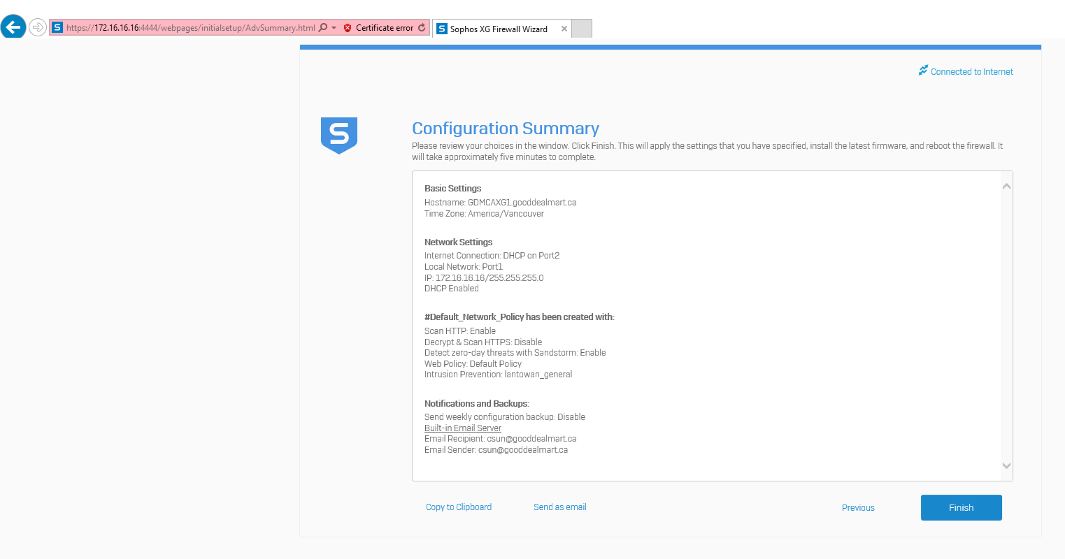1065x559 pixels.
Task: Click the DHCP Enabled line
Action: (x=452, y=289)
